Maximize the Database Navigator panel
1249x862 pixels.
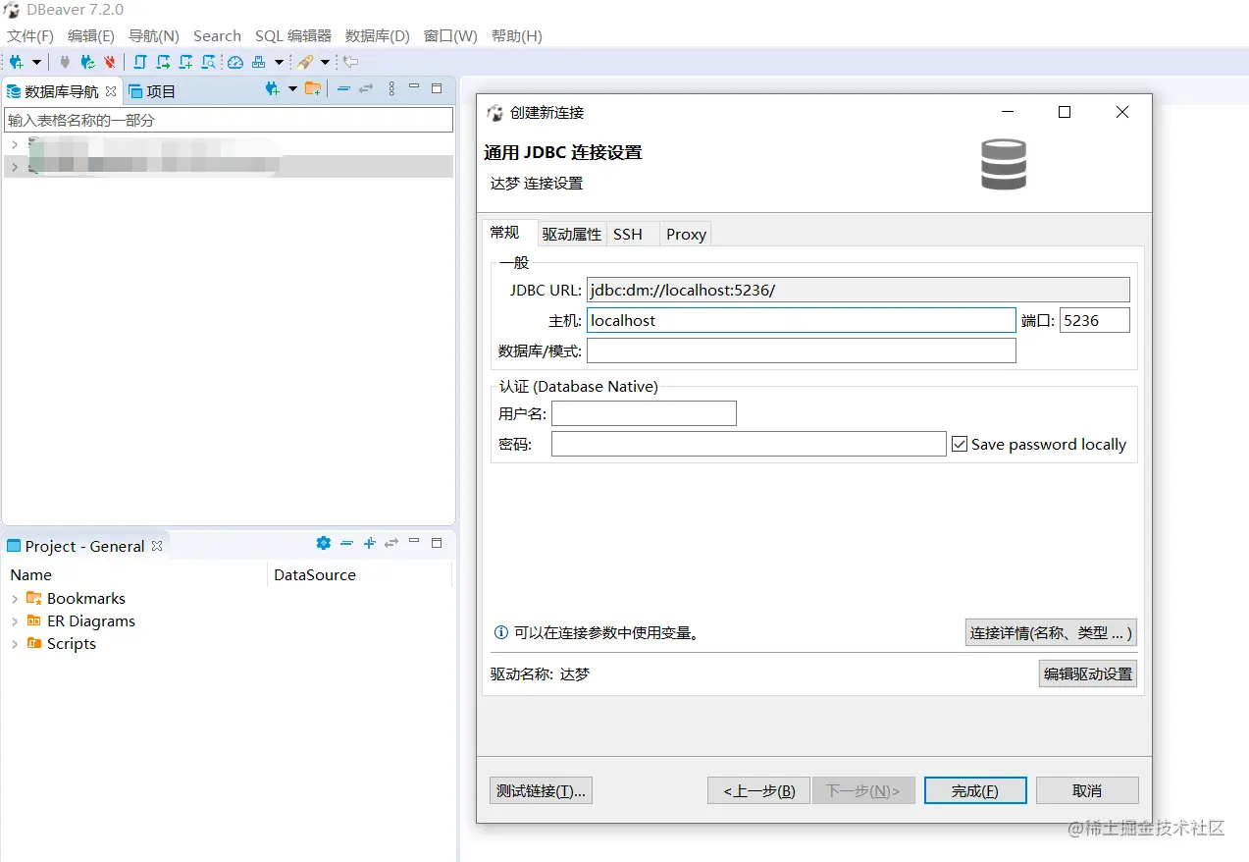tap(437, 88)
